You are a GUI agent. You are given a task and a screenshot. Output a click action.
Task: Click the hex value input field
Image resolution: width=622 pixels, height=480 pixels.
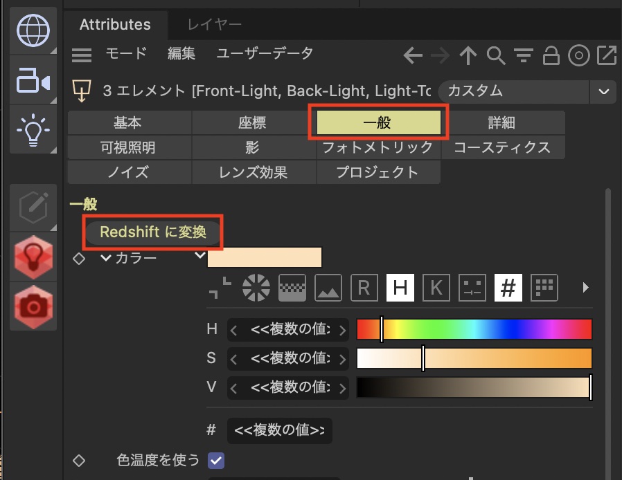click(279, 430)
